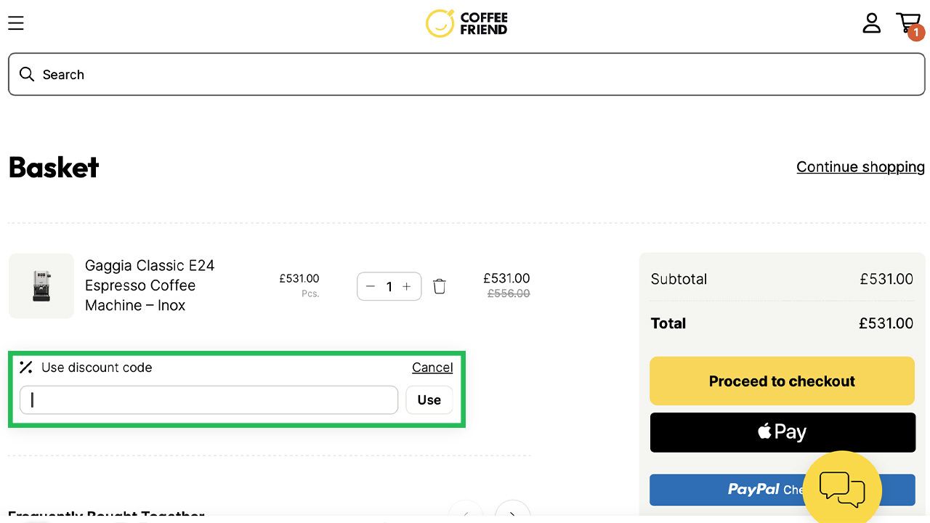
Task: Apply the code with Use button
Action: pos(429,400)
